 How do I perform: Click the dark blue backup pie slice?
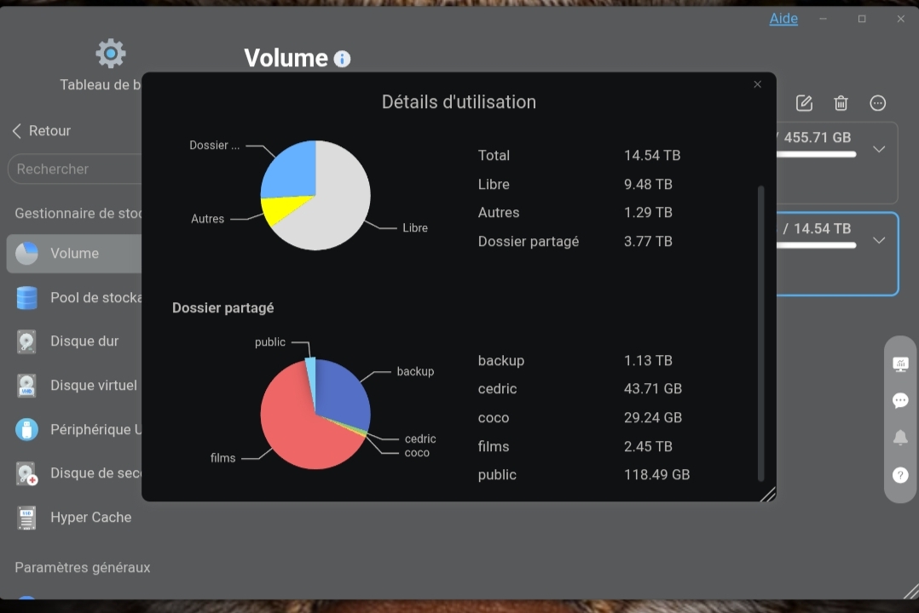pos(343,392)
